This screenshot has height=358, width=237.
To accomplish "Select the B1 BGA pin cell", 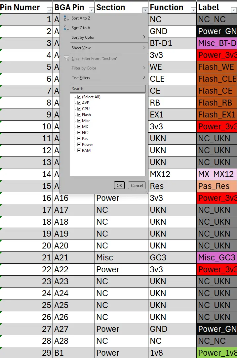I will [x=74, y=353].
